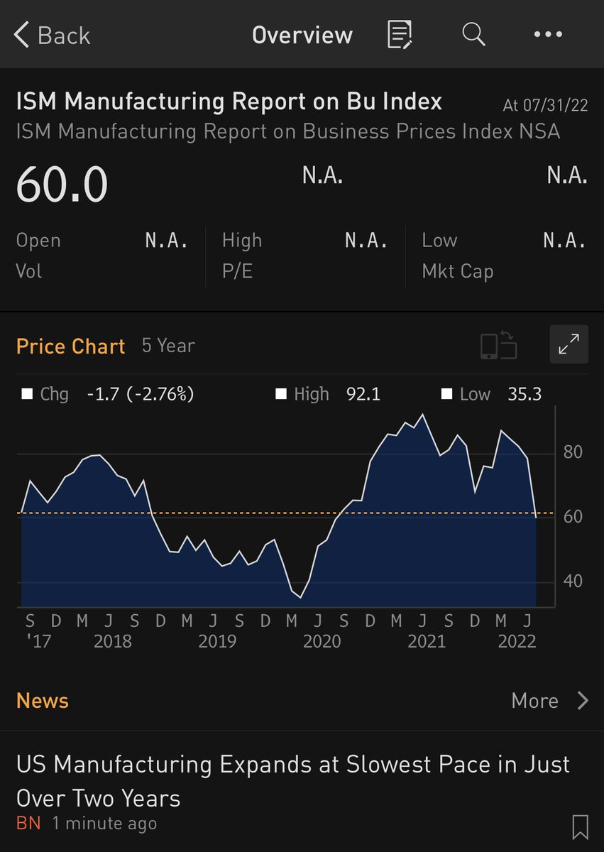
Task: Tap the News section heading
Action: [x=43, y=701]
